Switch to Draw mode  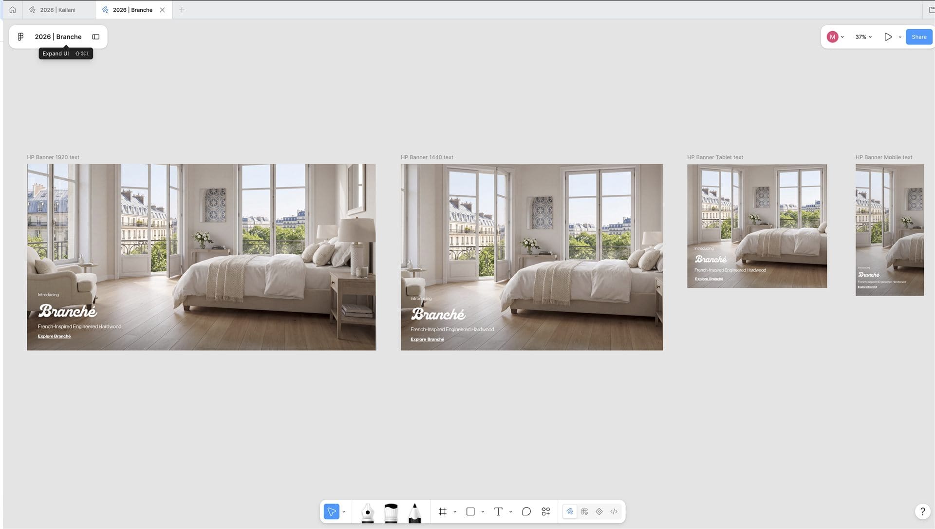coord(569,511)
